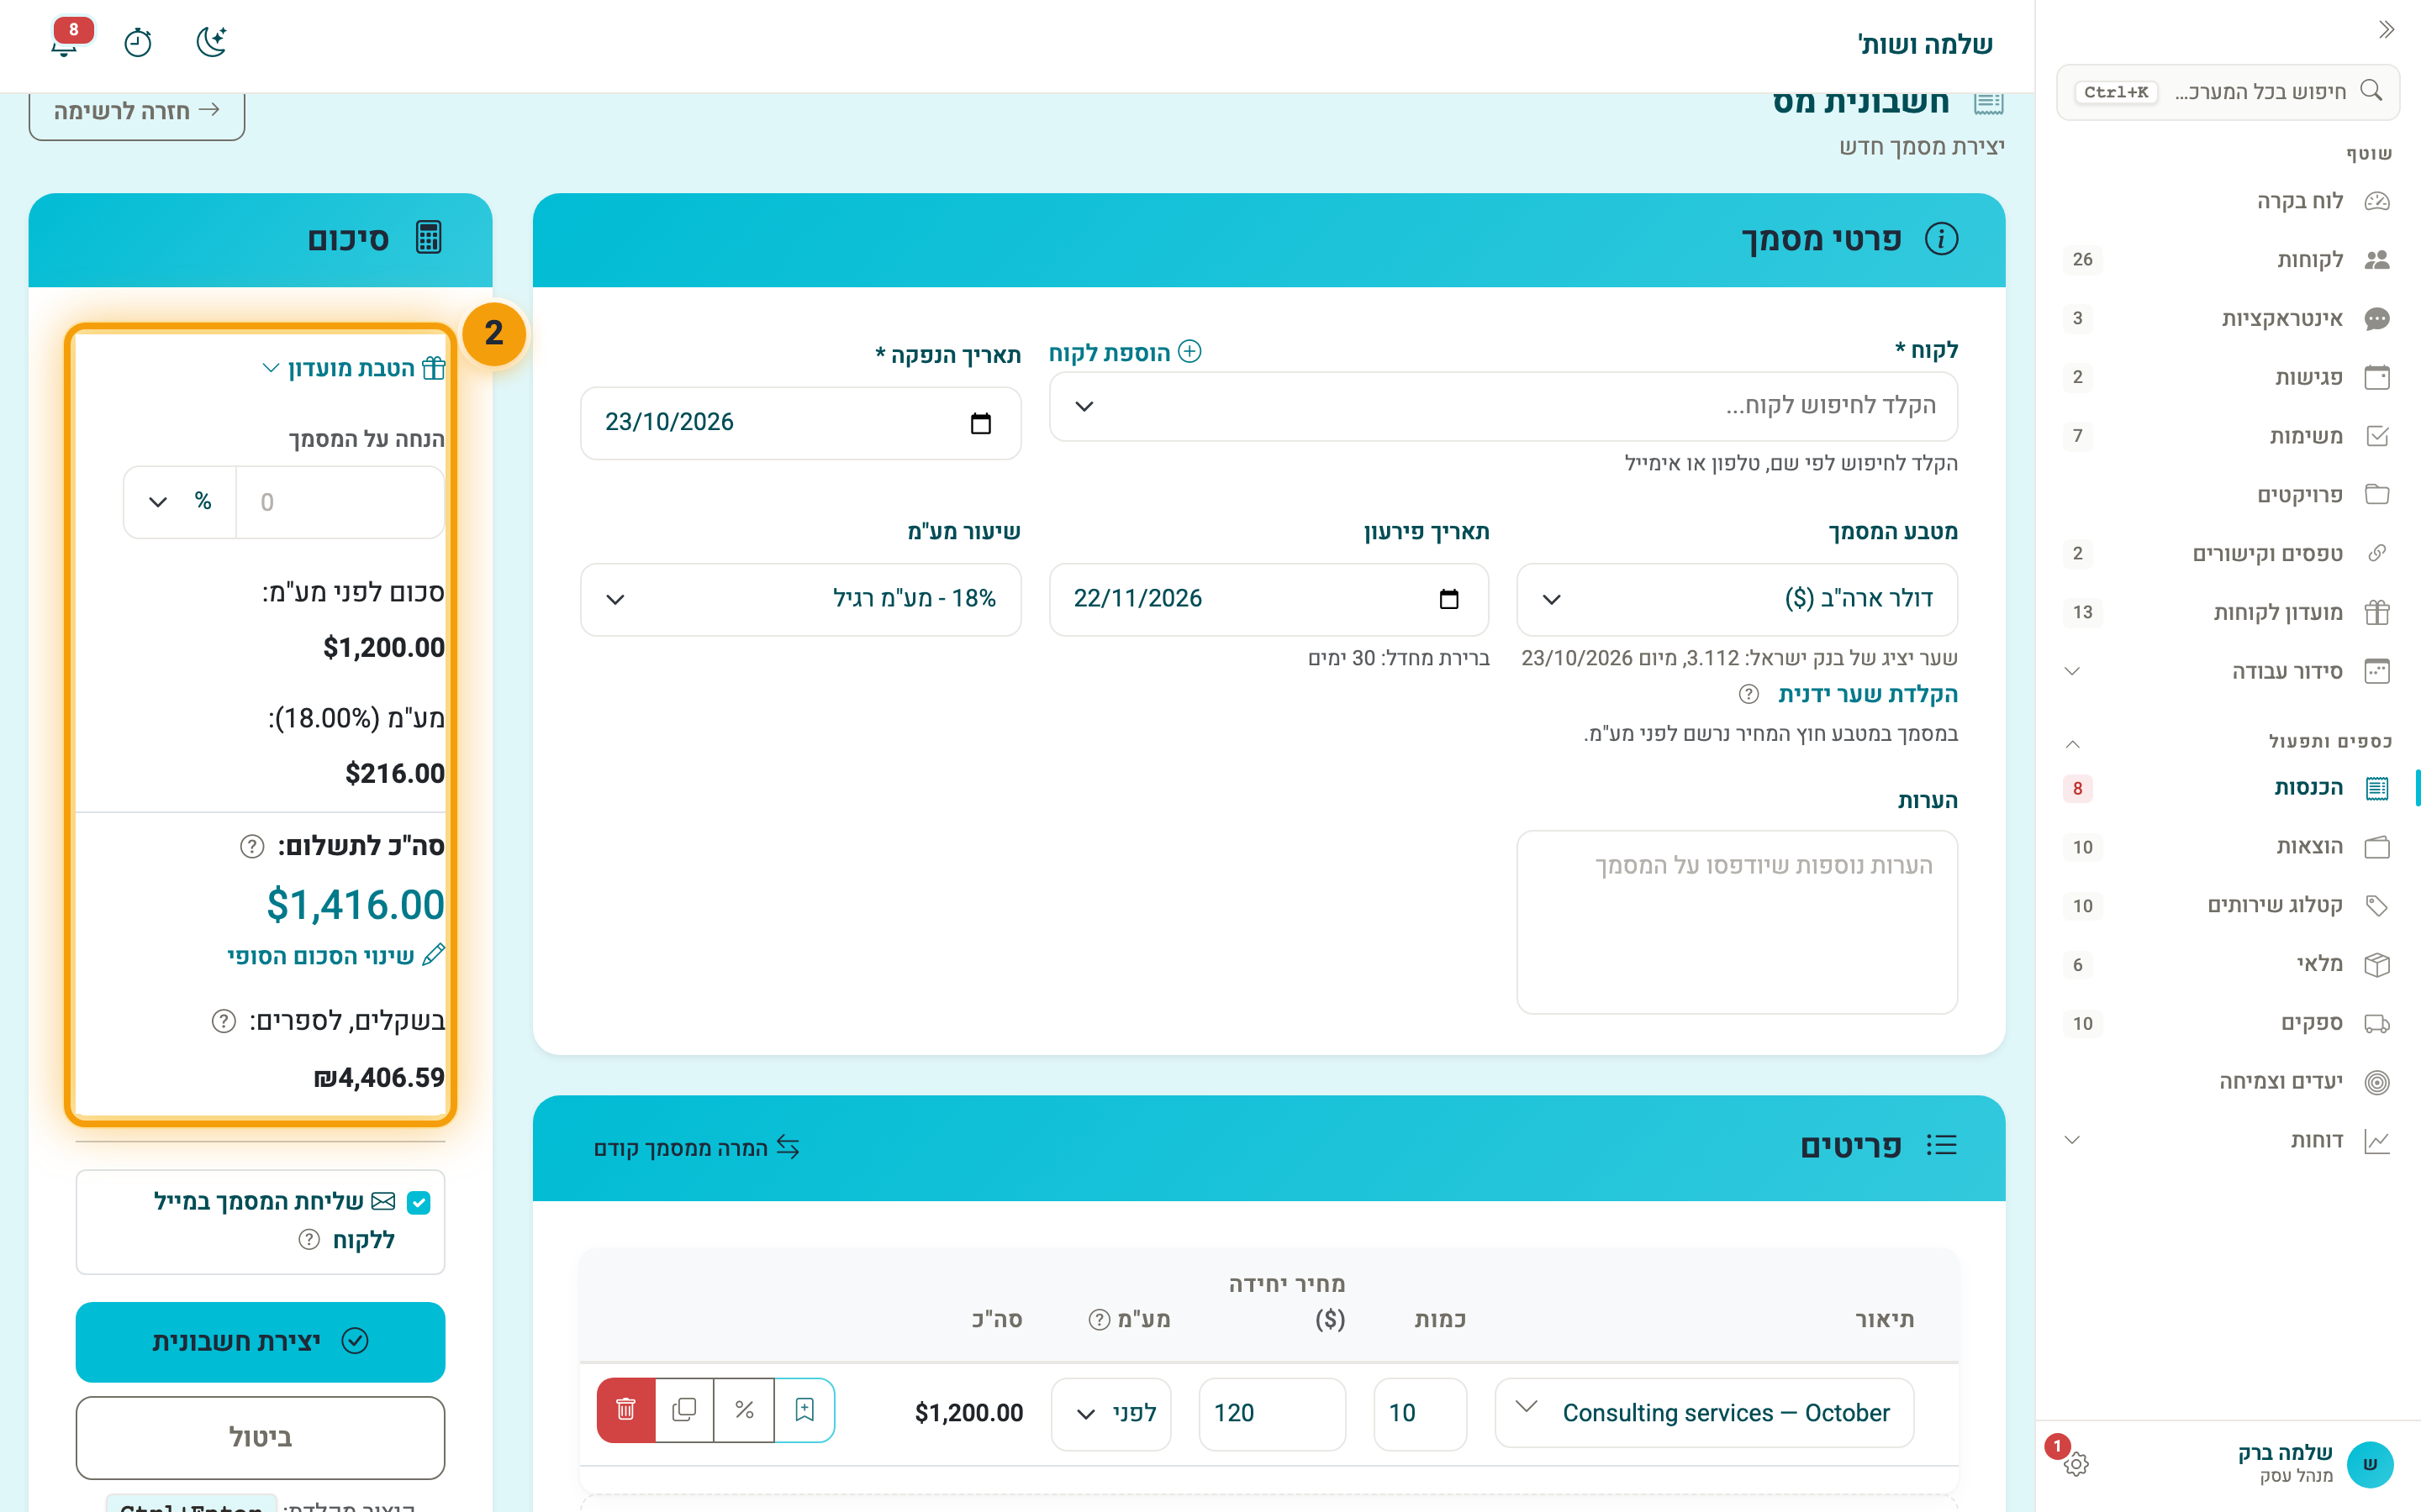Viewport: 2421px width, 1512px height.
Task: Toggle dark mode moon icon
Action: coord(212,42)
